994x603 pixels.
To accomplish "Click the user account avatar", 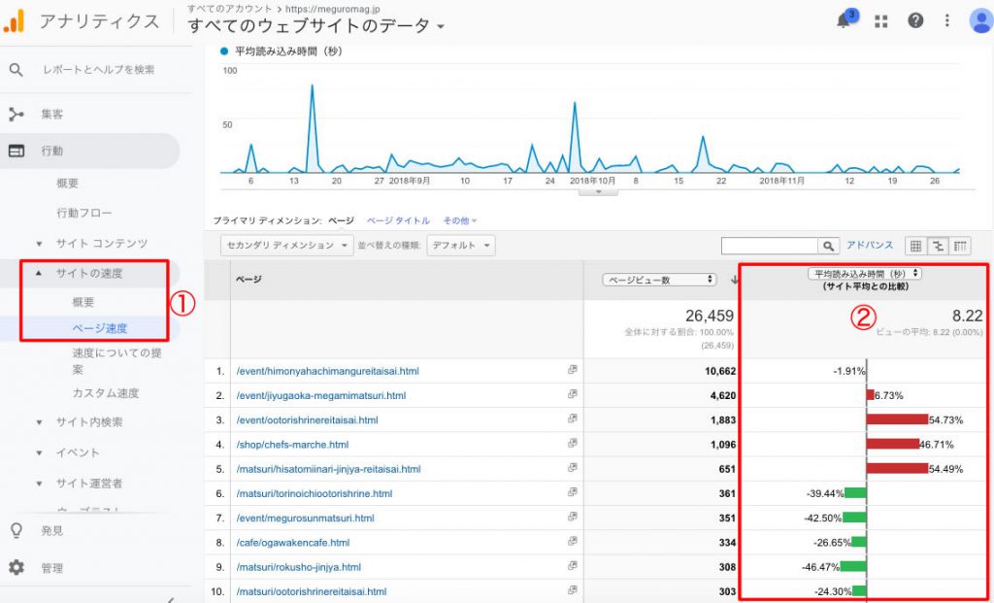I will tap(979, 21).
